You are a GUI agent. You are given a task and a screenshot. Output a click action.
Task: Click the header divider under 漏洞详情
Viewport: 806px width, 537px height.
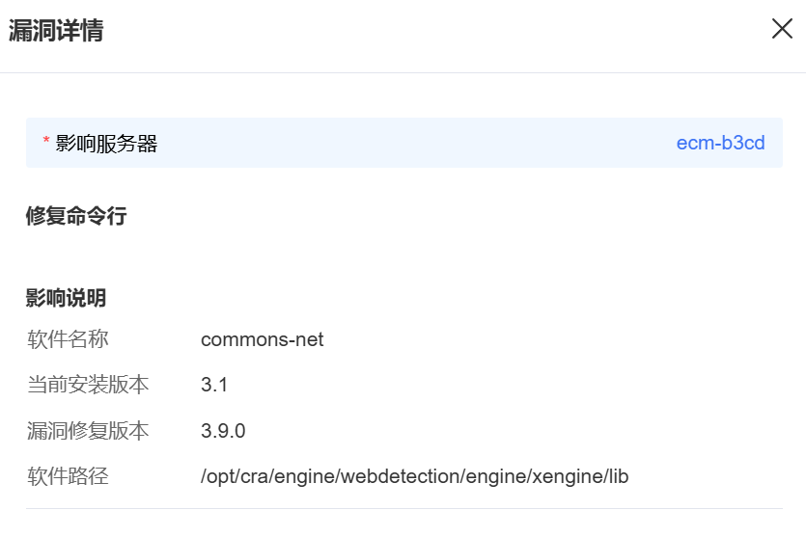(403, 73)
